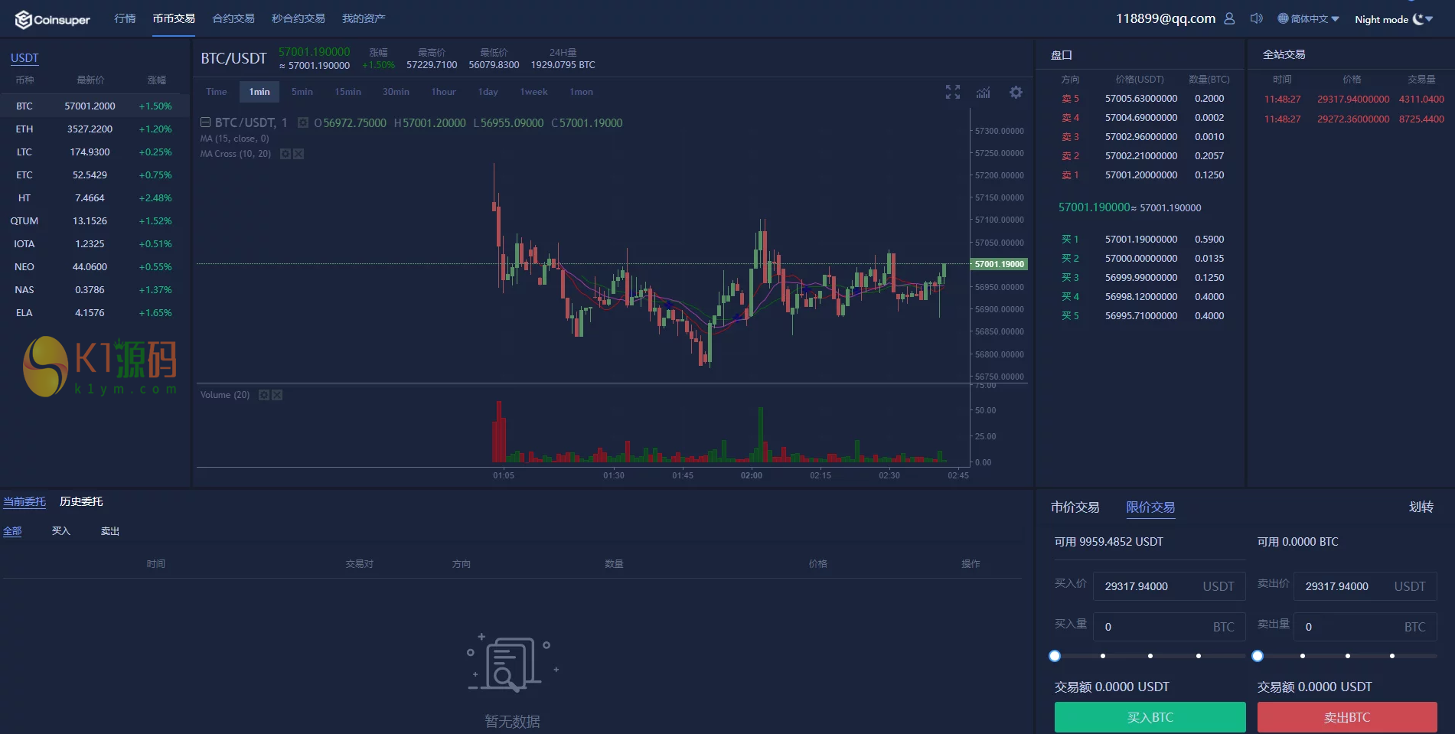Image resolution: width=1455 pixels, height=734 pixels.
Task: Click the buy amount slider handle
Action: click(x=1055, y=656)
